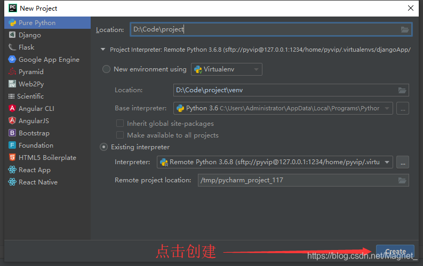This screenshot has height=266, width=423.
Task: Select AngularJS project type
Action: point(47,120)
